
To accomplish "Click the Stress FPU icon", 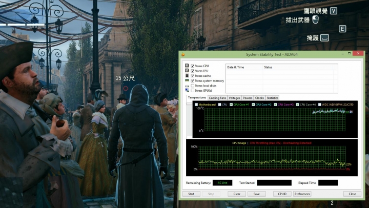I will (x=187, y=70).
